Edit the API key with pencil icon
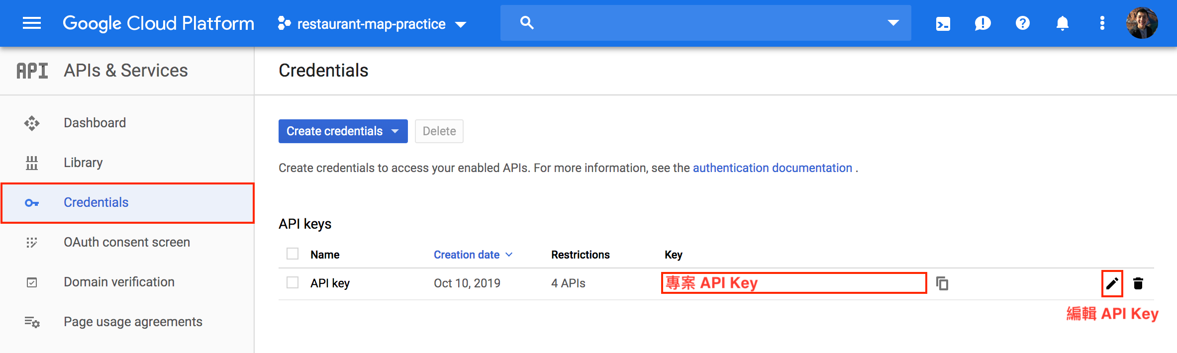The width and height of the screenshot is (1177, 353). click(x=1112, y=283)
